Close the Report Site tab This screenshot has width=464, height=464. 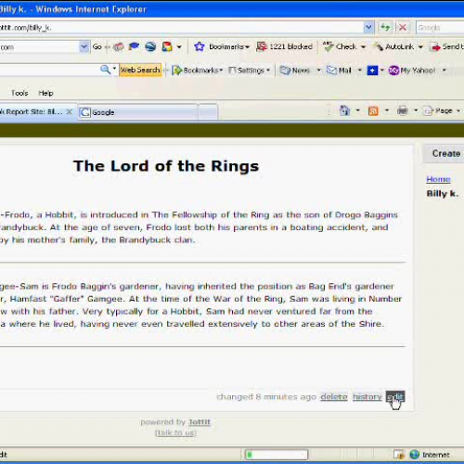click(x=70, y=111)
